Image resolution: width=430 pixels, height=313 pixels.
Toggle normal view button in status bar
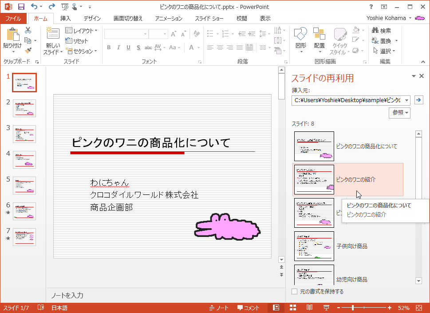point(276,308)
